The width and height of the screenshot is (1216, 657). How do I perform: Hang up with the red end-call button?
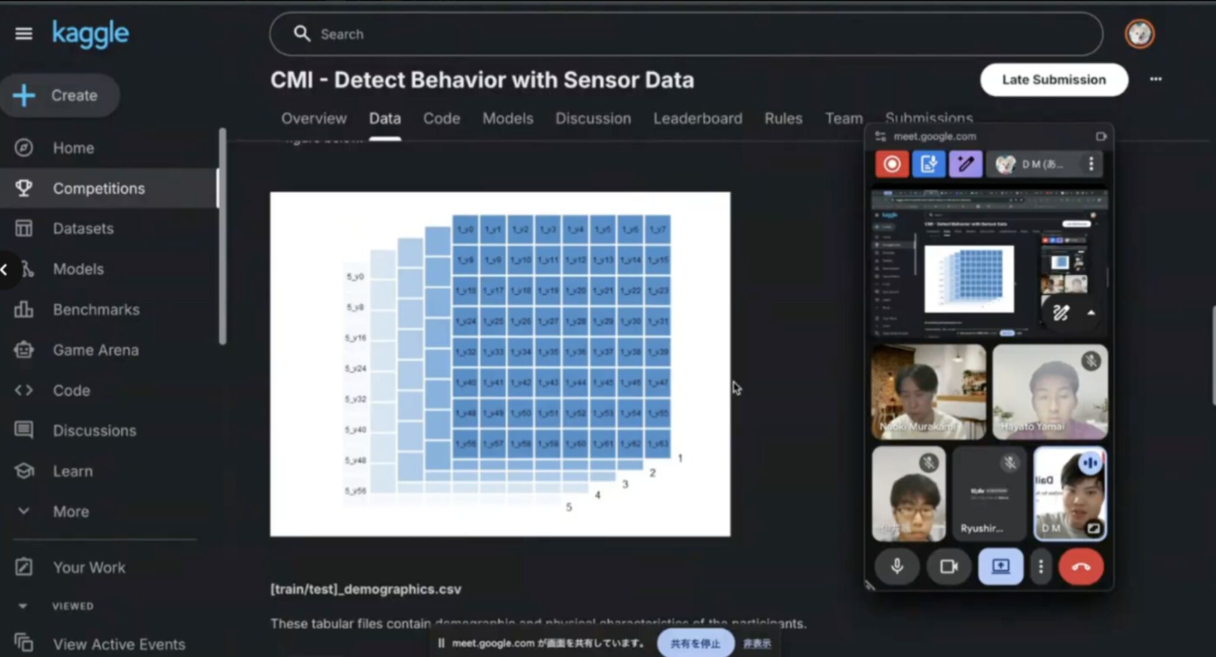click(1081, 567)
